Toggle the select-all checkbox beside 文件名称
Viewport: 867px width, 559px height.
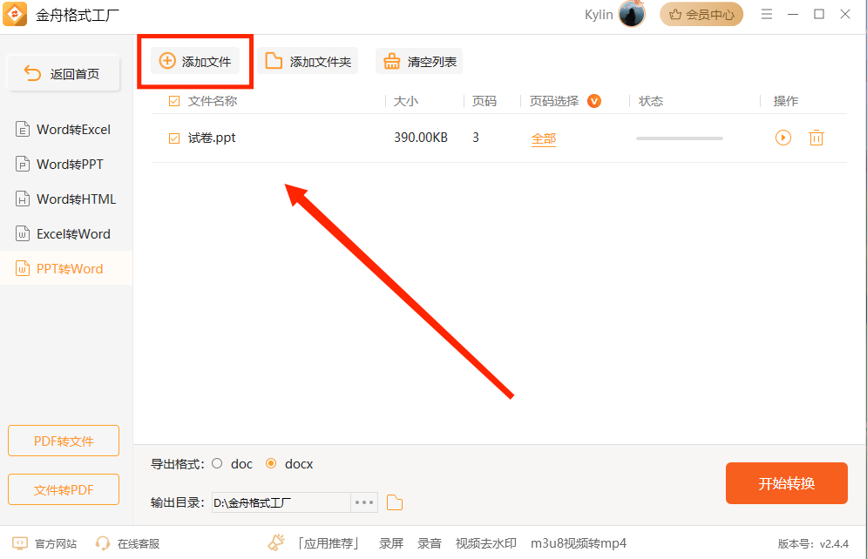pyautogui.click(x=174, y=101)
